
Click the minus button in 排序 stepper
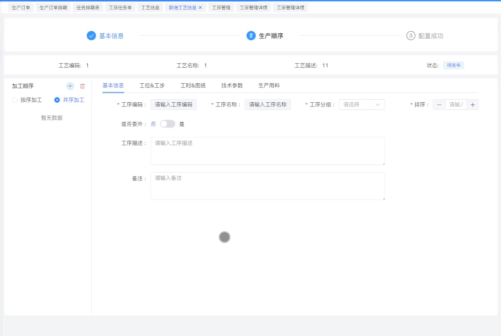pos(439,105)
